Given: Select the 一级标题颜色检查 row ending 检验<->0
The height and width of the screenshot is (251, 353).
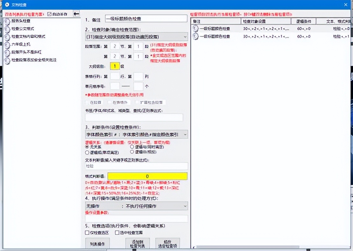Looking at the screenshot, I should (x=271, y=29).
